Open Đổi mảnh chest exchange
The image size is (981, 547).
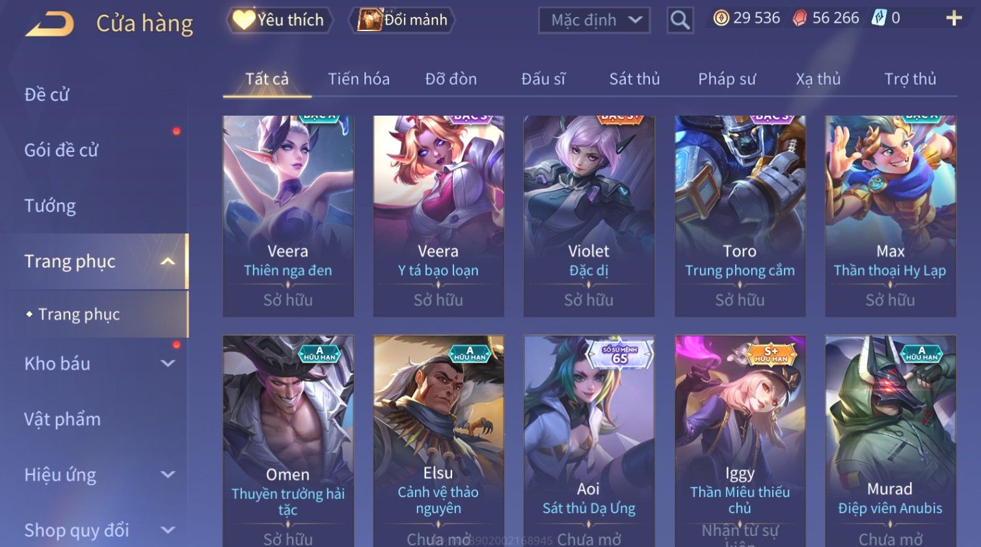pyautogui.click(x=402, y=20)
